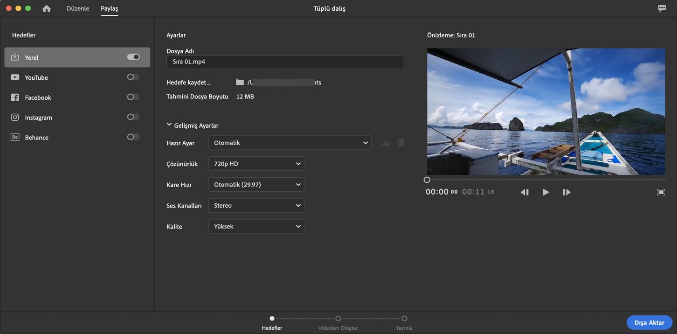This screenshot has height=334, width=677.
Task: Step back one frame in the preview
Action: [525, 192]
